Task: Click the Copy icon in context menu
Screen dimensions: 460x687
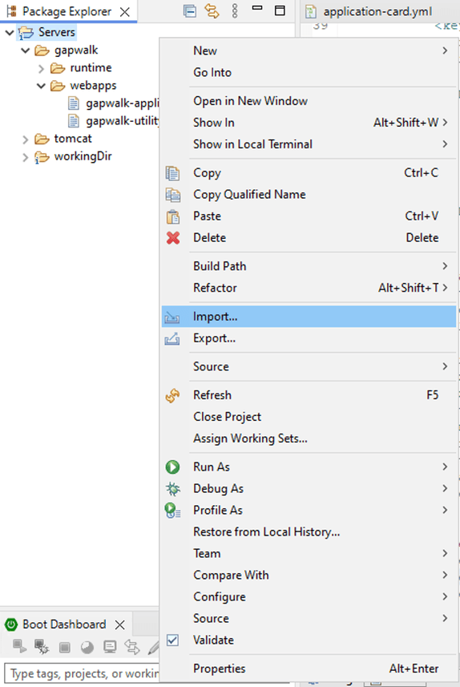Action: click(x=172, y=173)
